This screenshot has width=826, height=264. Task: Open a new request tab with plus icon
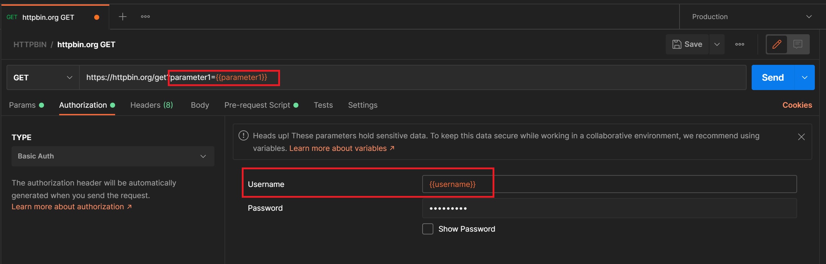point(123,17)
